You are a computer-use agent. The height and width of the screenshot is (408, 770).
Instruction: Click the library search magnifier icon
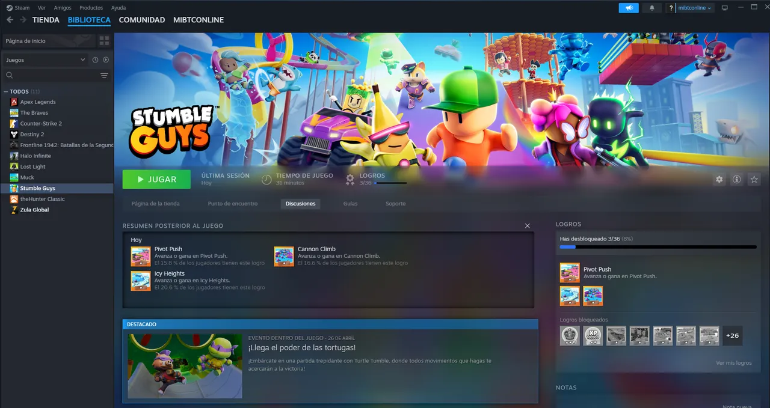pyautogui.click(x=9, y=76)
